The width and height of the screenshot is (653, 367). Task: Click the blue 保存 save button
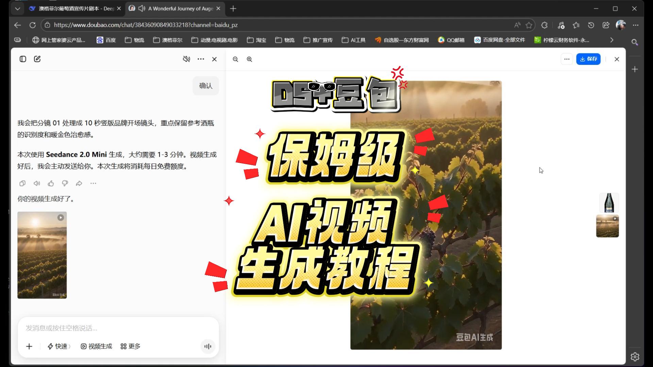pyautogui.click(x=588, y=59)
